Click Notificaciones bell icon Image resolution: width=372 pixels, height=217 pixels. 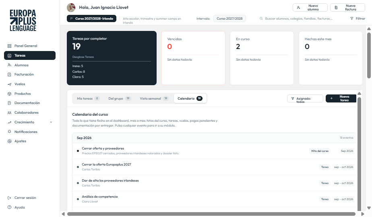tap(10, 132)
